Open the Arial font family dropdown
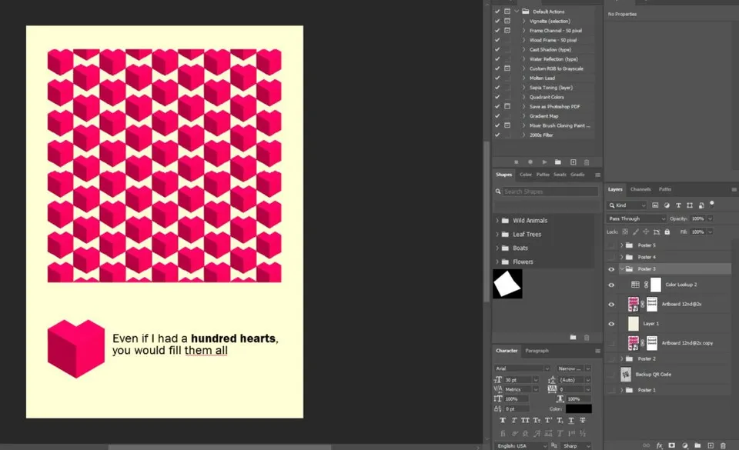The image size is (739, 450). tap(522, 368)
